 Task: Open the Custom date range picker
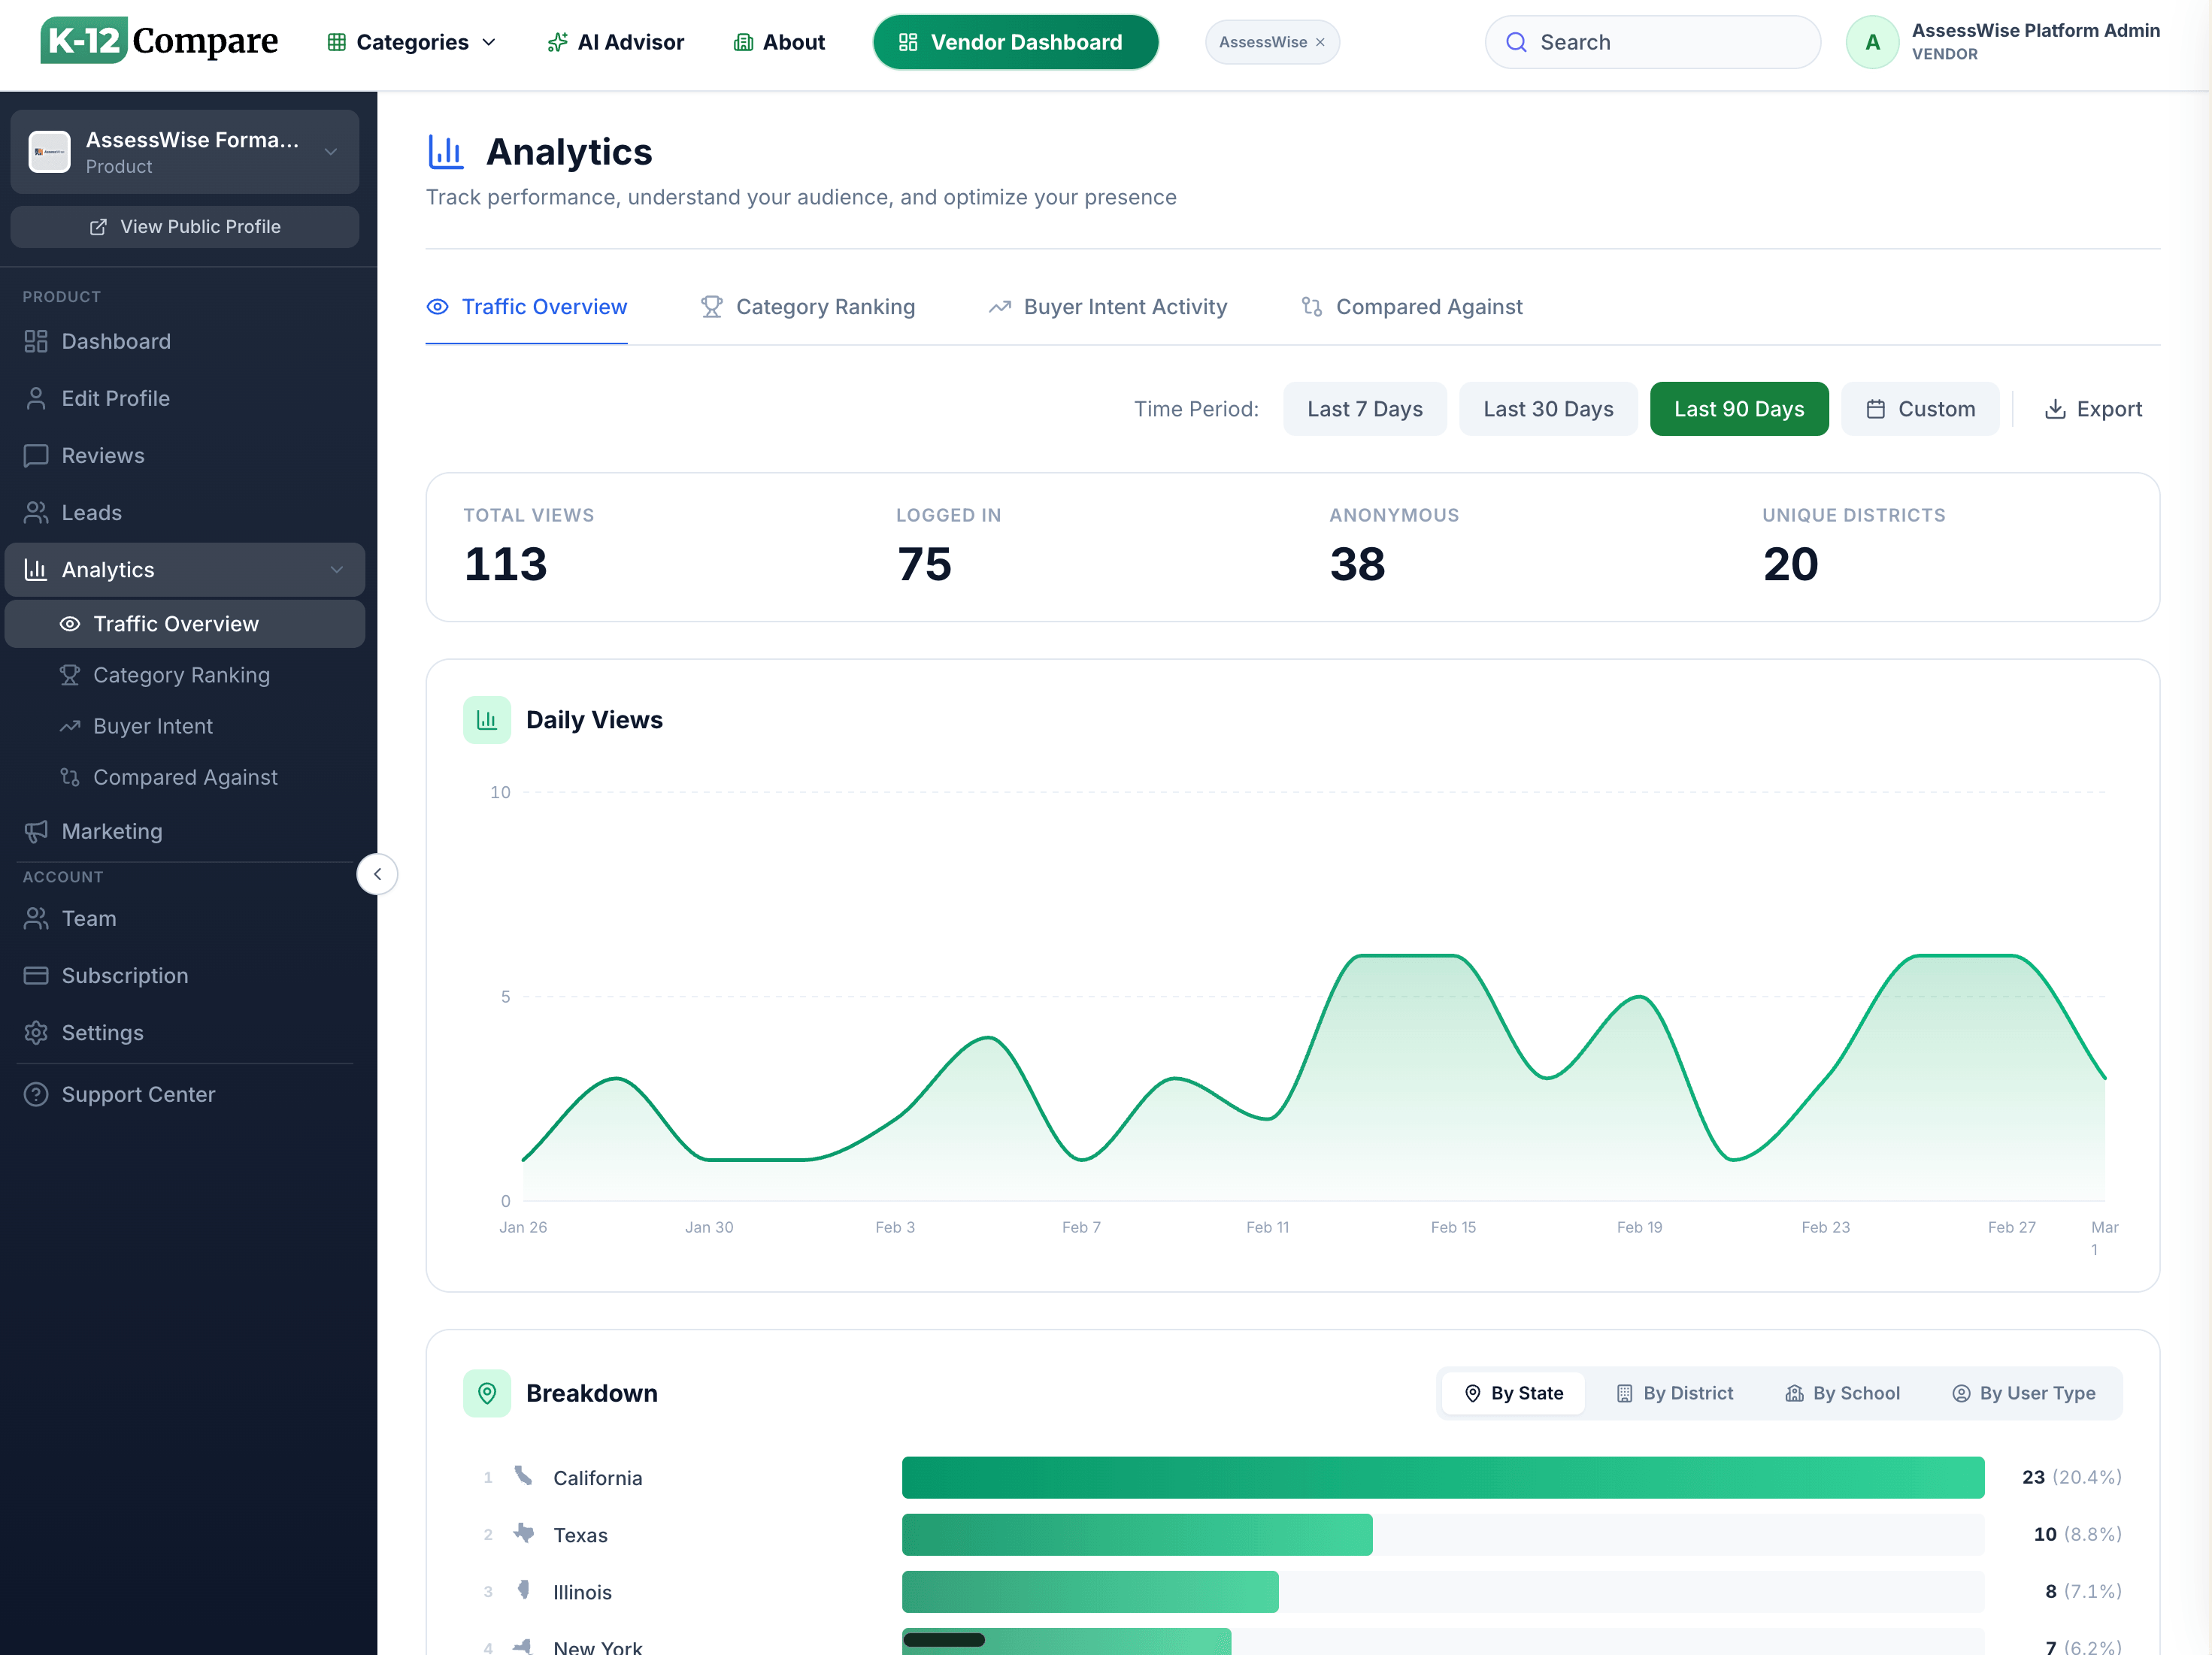tap(1920, 408)
